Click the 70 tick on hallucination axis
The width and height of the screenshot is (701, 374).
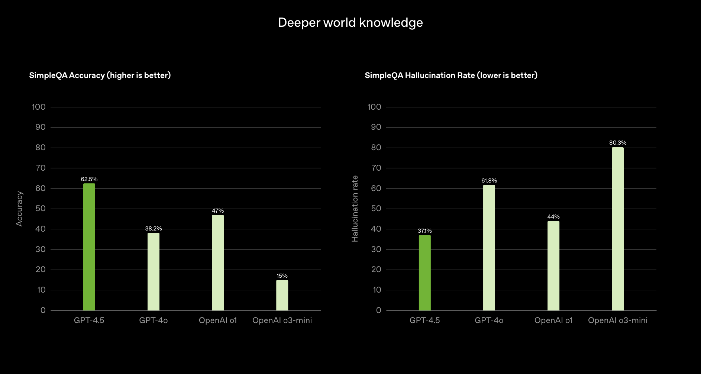376,168
